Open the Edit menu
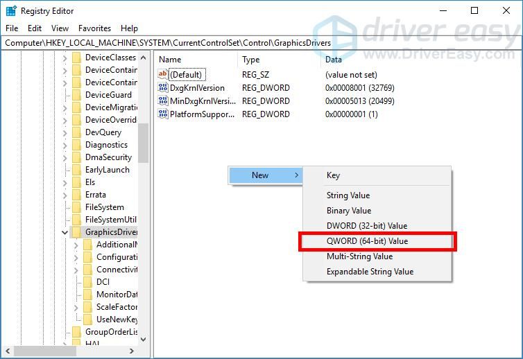The width and height of the screenshot is (523, 359). pos(35,28)
